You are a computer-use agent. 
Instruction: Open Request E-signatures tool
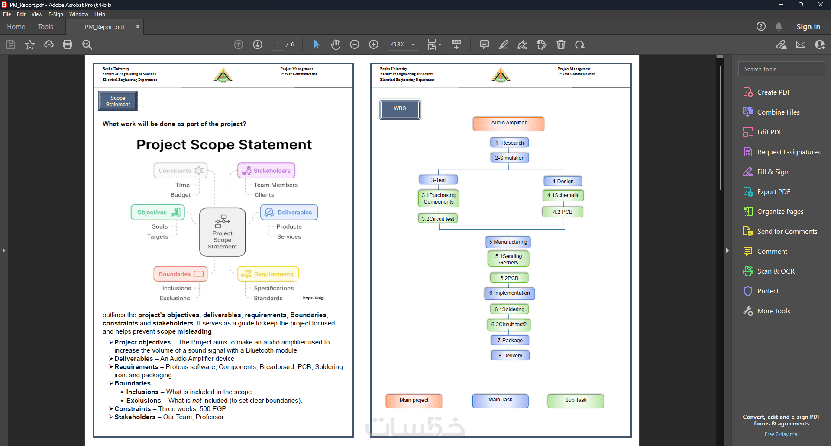(x=789, y=152)
